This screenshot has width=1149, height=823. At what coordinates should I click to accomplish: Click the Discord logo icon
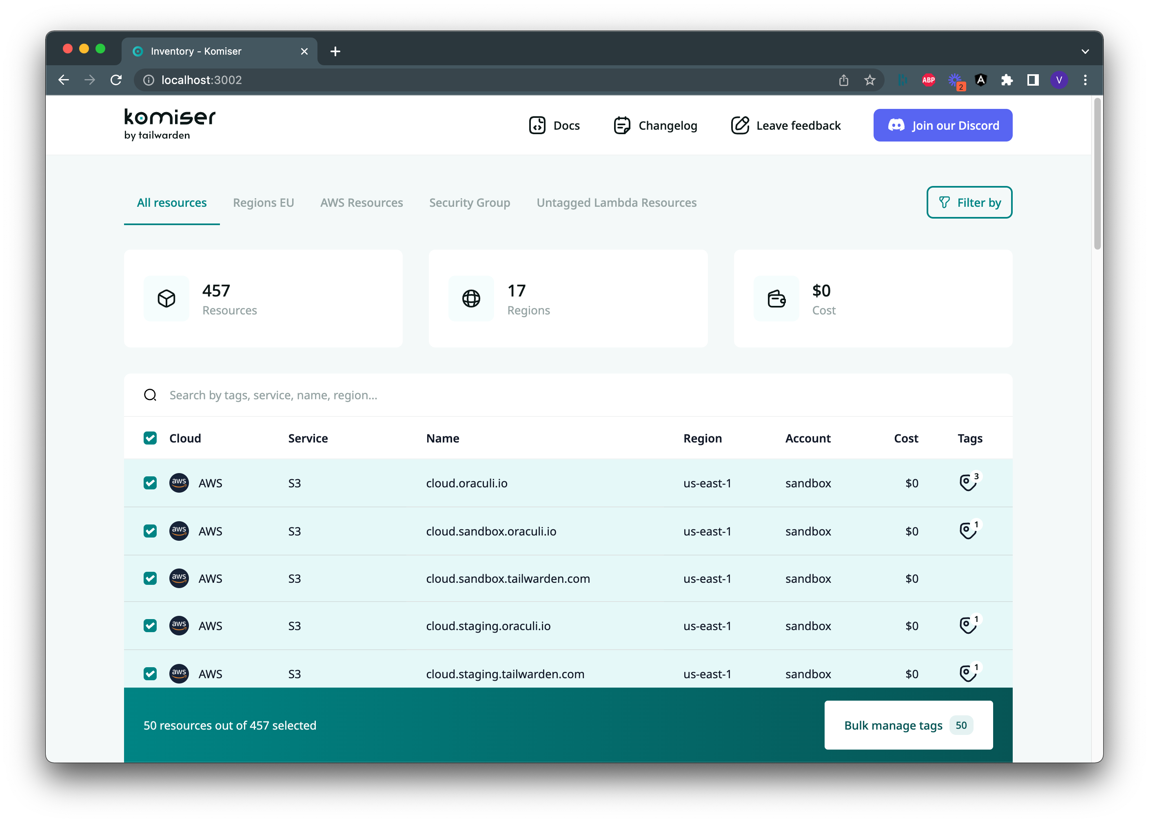(896, 125)
